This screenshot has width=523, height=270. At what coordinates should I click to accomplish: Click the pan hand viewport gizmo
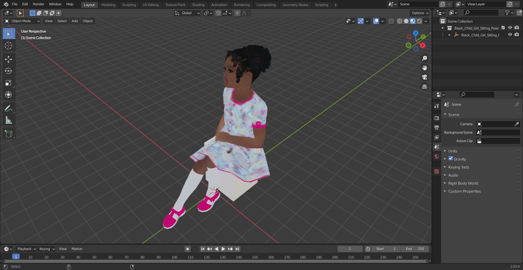(x=424, y=68)
